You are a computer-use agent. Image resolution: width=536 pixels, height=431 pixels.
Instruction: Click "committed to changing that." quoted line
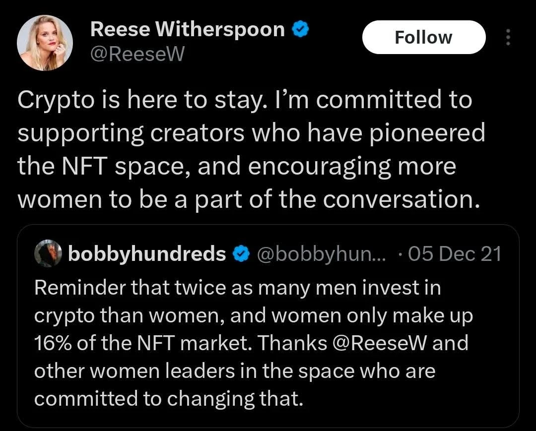(x=168, y=399)
